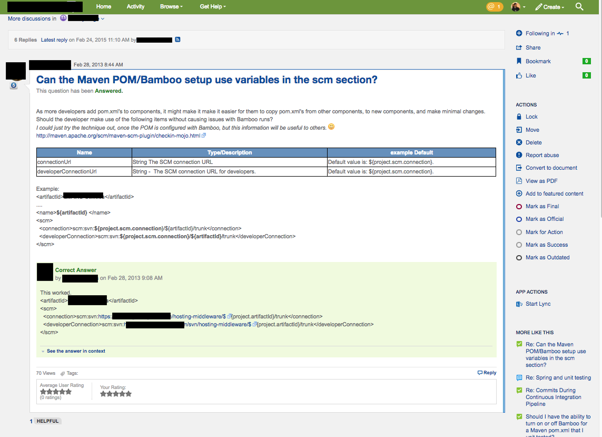
Task: Open the maven.apache.org checkin-mojo link
Action: coord(119,135)
